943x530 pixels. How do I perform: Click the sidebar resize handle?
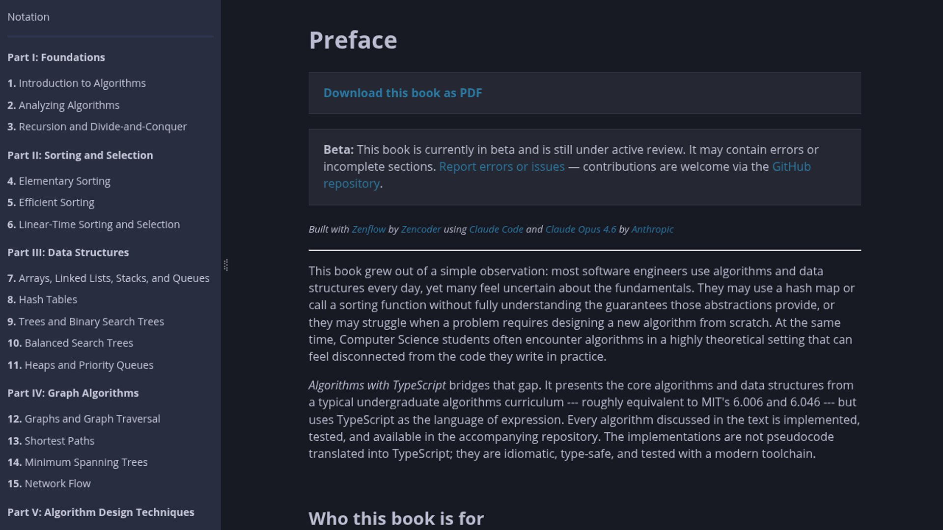[x=226, y=265]
